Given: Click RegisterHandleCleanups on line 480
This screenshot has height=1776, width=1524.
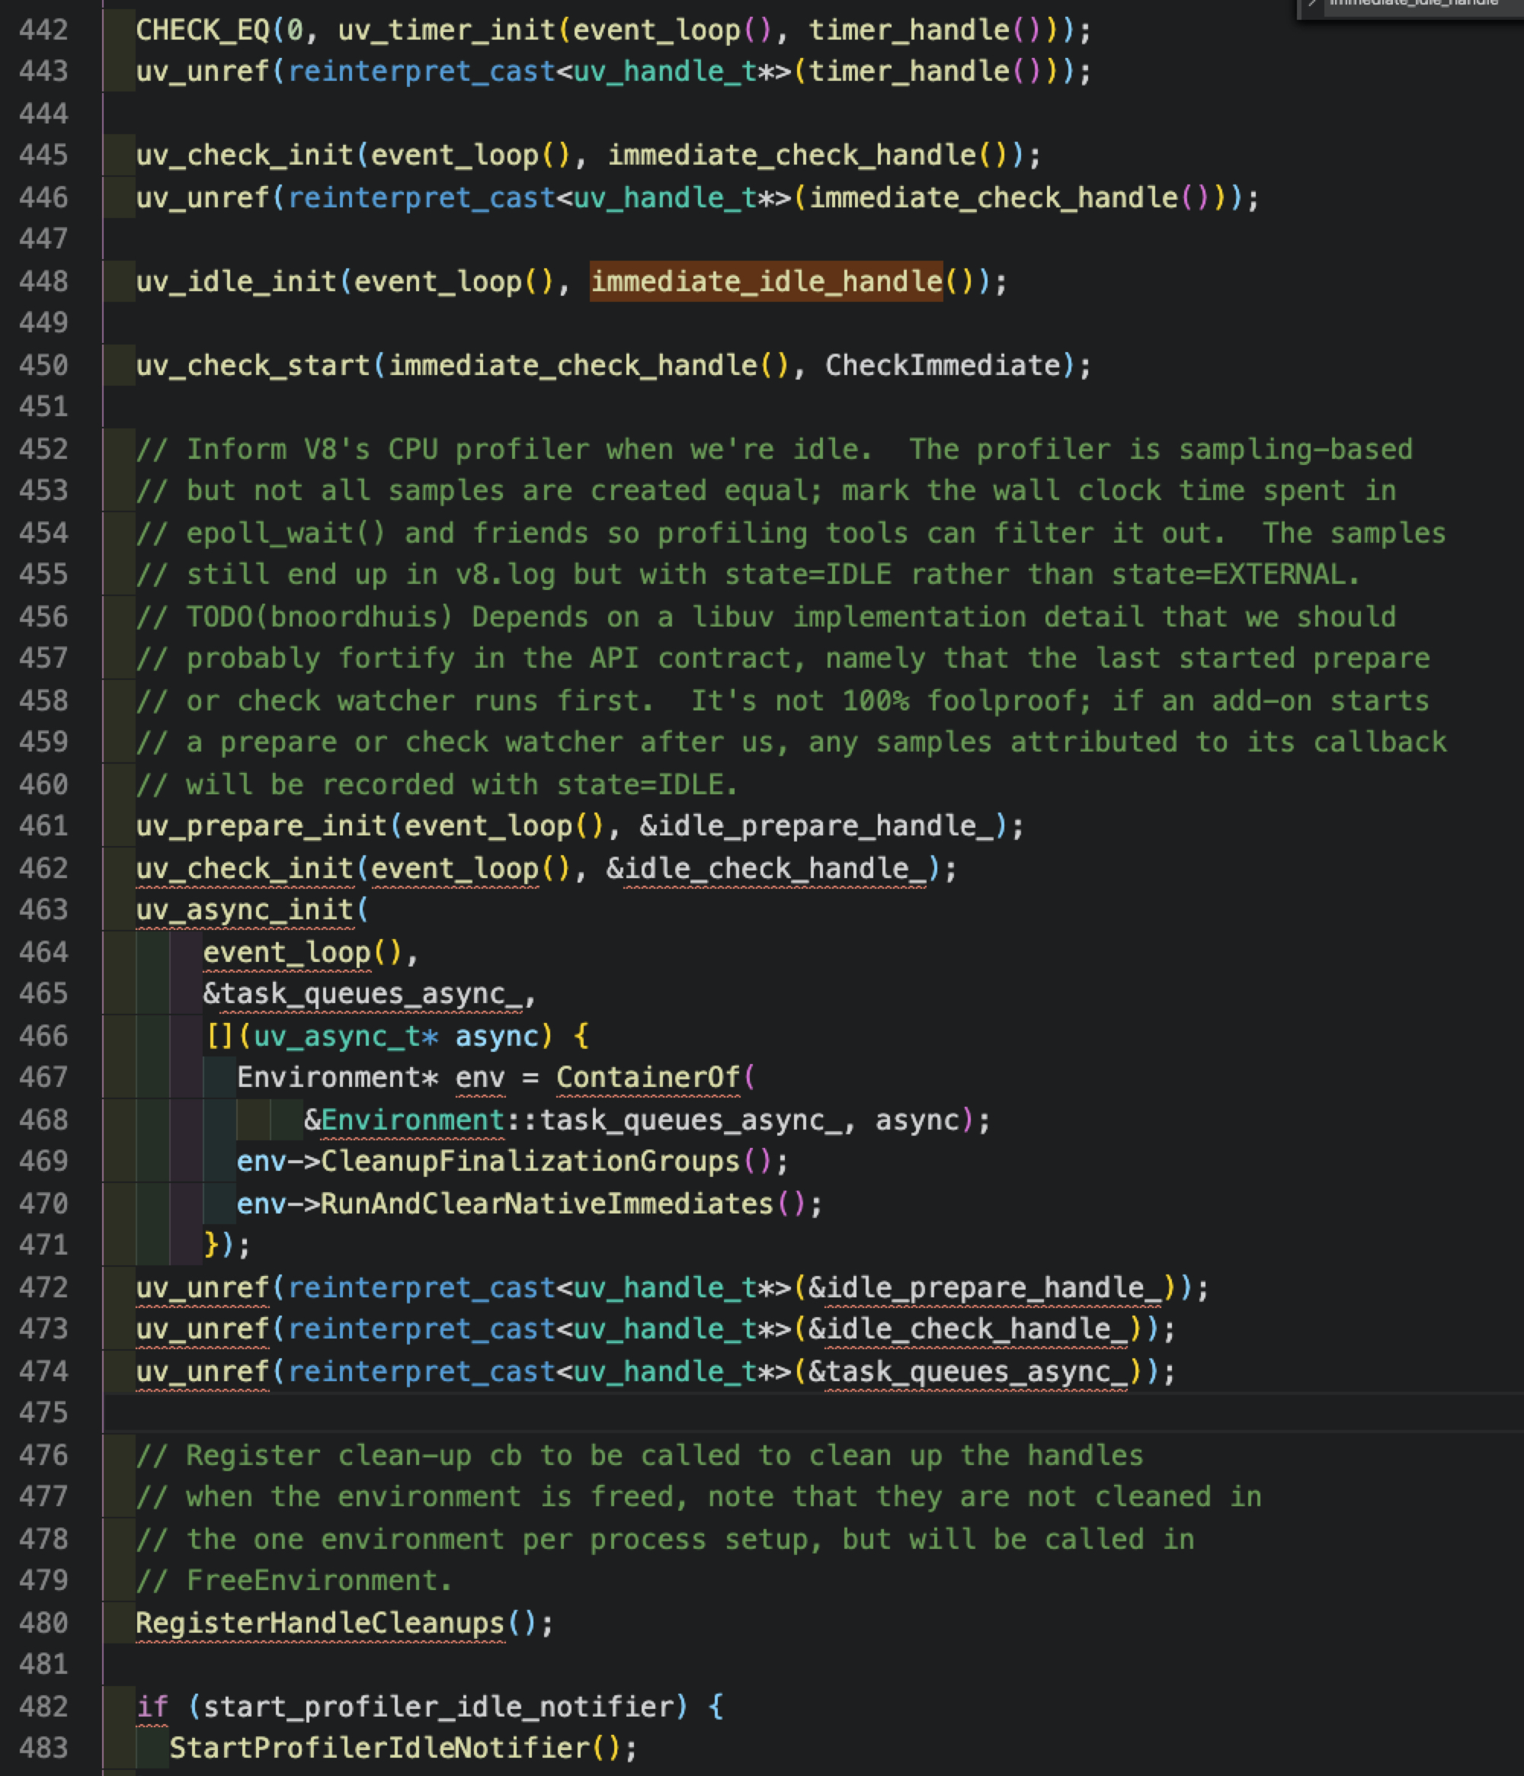Looking at the screenshot, I should click(320, 1624).
